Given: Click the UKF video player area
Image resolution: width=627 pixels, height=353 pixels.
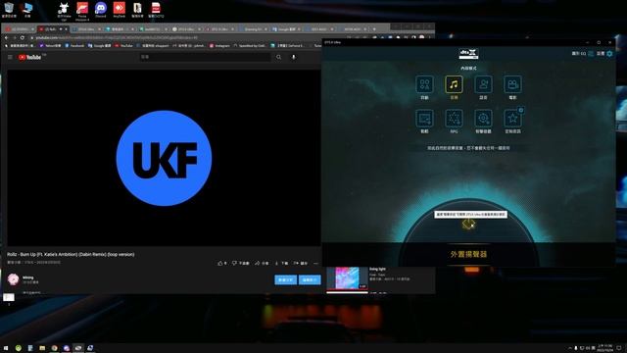Looking at the screenshot, I should [164, 158].
